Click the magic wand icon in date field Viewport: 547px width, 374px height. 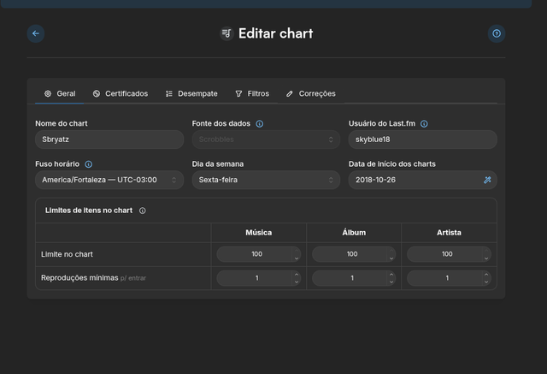(487, 180)
